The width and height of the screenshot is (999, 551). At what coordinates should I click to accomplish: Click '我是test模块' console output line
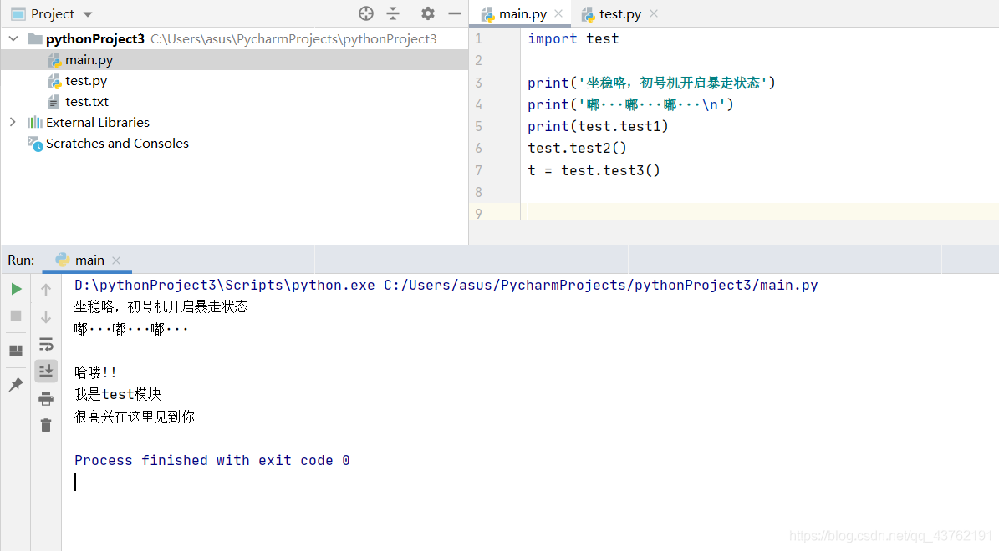click(118, 395)
